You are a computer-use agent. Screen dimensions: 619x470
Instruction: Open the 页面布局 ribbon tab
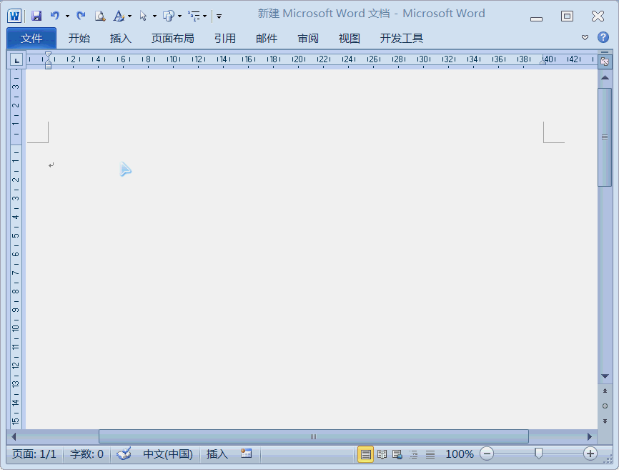coord(172,39)
